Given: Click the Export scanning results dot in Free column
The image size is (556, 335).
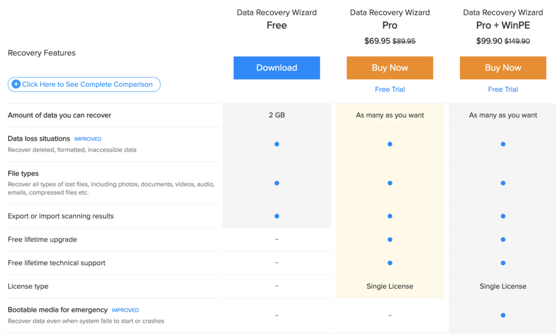Looking at the screenshot, I should 276,216.
